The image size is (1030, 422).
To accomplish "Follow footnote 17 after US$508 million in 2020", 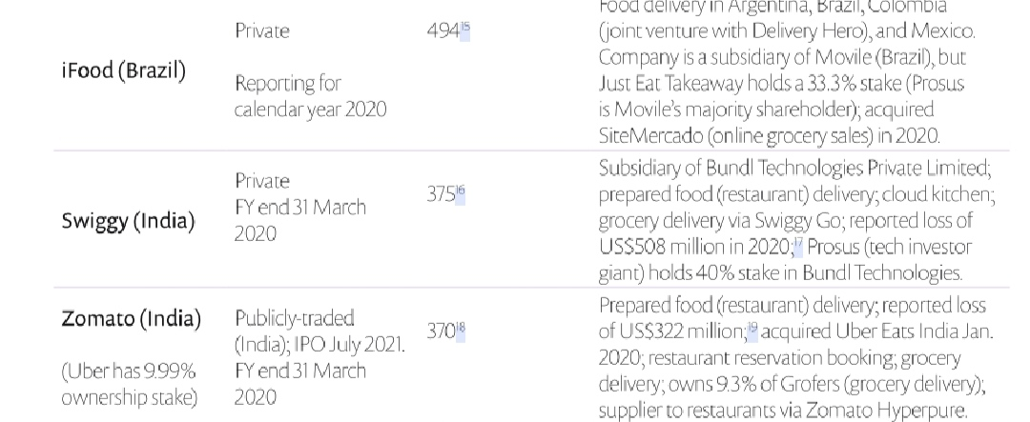I will coord(799,247).
